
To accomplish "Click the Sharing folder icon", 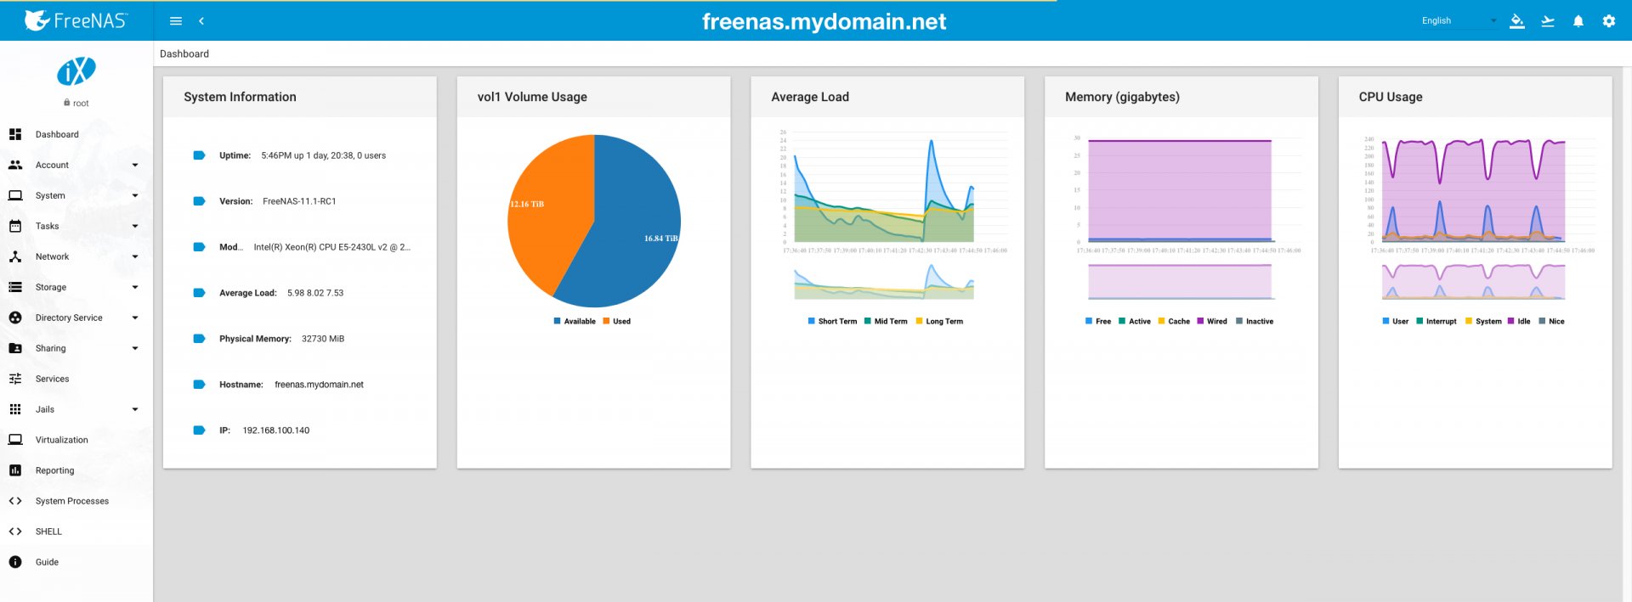I will coord(15,348).
